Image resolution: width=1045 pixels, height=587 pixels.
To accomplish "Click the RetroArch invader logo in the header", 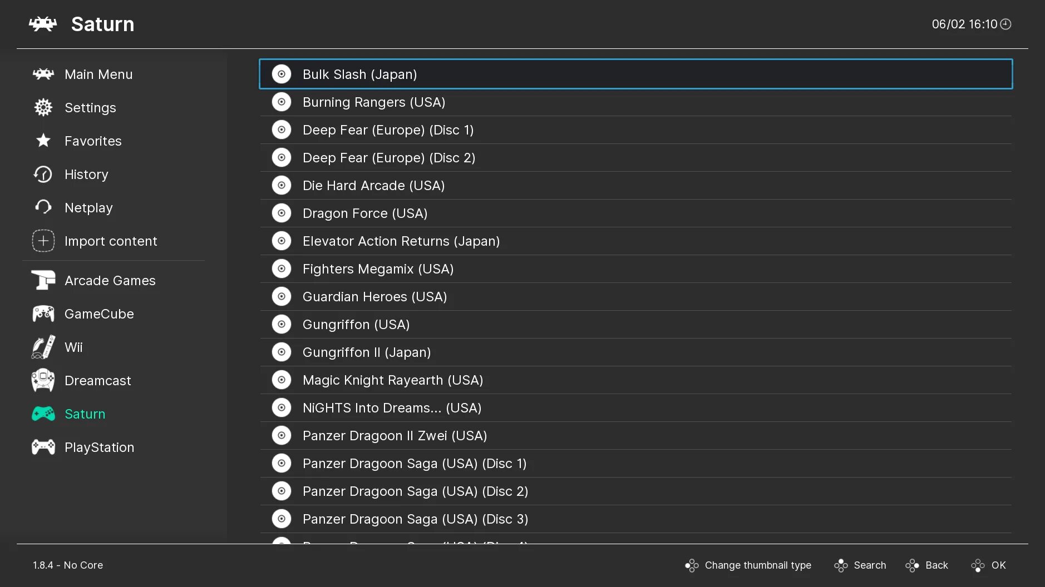I will point(43,24).
